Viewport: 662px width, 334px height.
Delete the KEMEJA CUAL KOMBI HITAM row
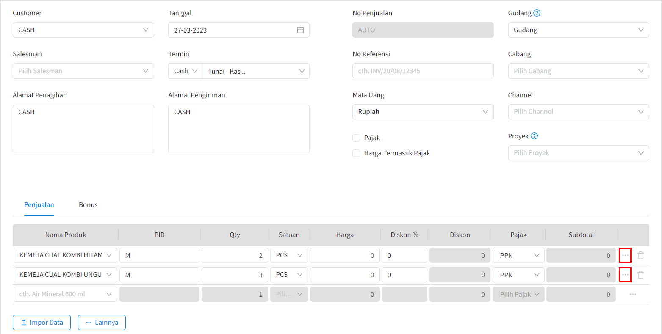640,255
